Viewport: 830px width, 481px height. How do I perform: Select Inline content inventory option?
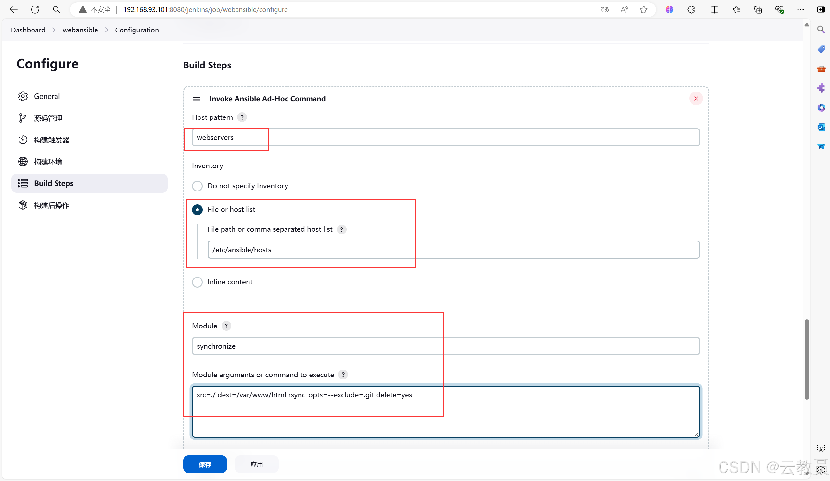tap(197, 282)
